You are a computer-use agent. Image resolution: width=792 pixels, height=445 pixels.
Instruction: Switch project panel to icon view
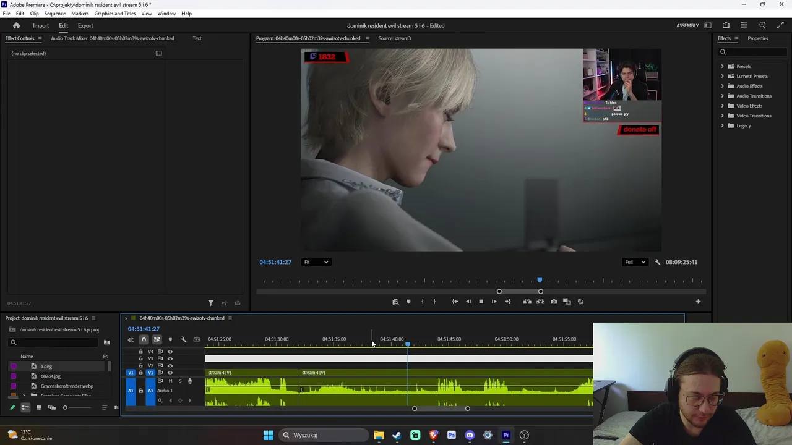pyautogui.click(x=38, y=407)
